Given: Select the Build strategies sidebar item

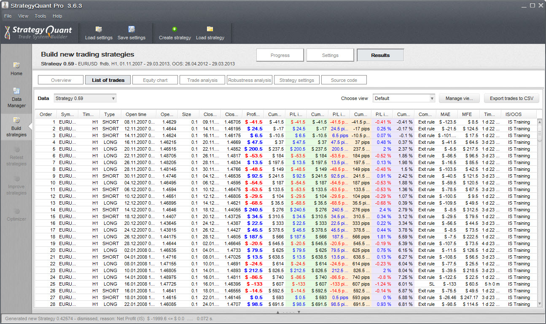Looking at the screenshot, I should 16,127.
